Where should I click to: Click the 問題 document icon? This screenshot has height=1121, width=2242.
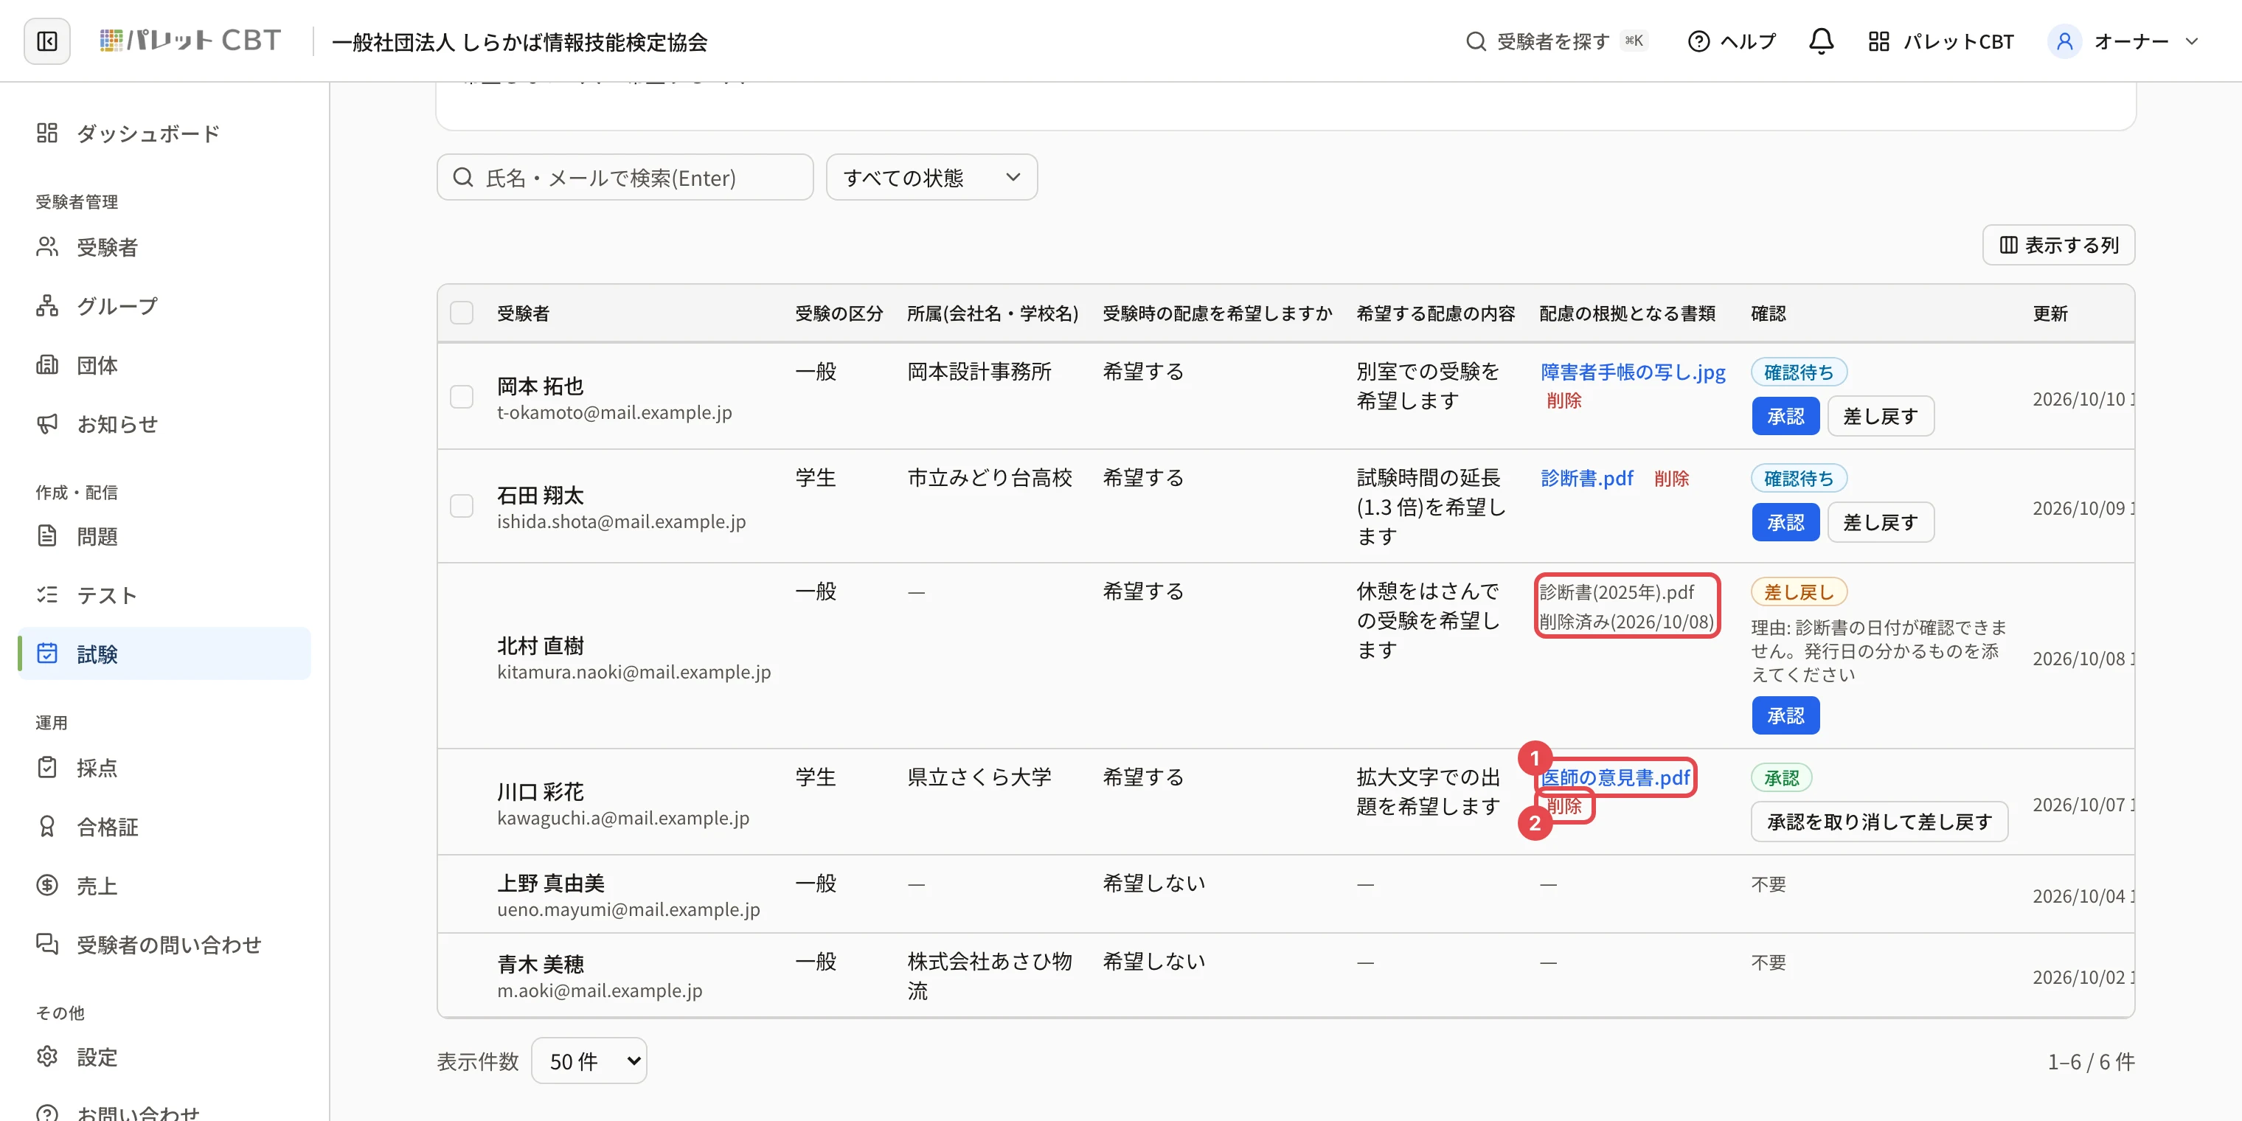[x=47, y=536]
